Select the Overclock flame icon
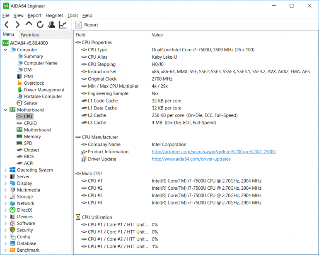This screenshot has width=319, height=255. click(x=19, y=83)
